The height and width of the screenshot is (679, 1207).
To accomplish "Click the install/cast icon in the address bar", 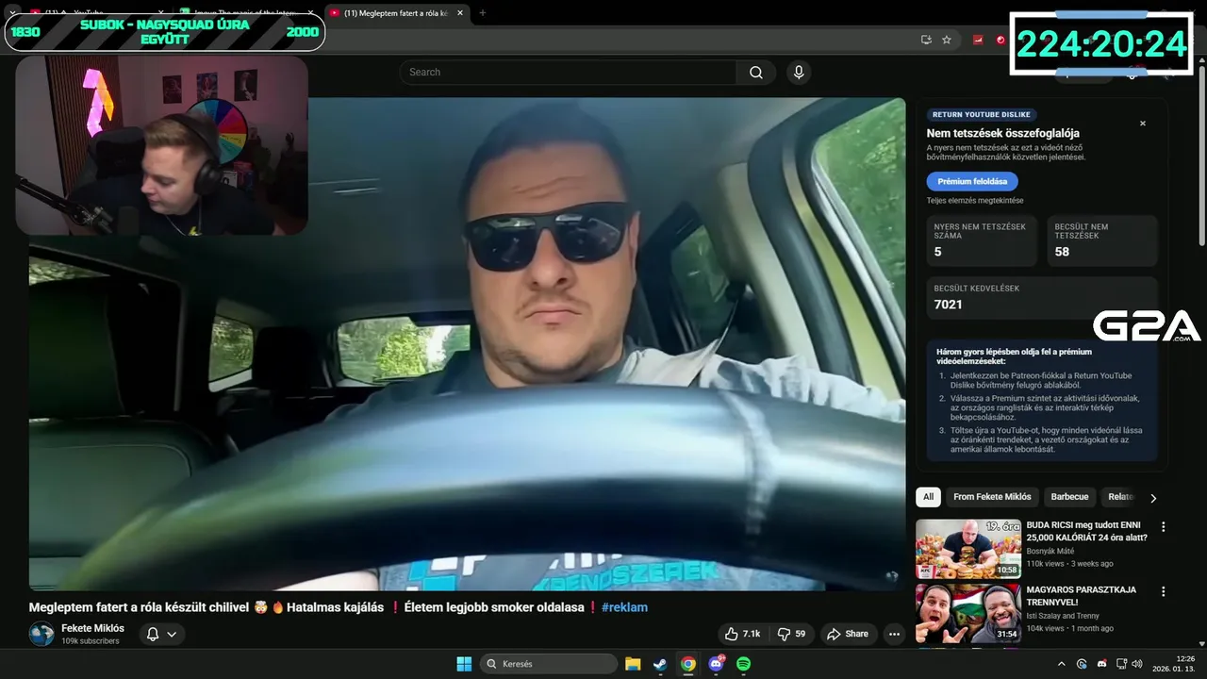I will [926, 40].
